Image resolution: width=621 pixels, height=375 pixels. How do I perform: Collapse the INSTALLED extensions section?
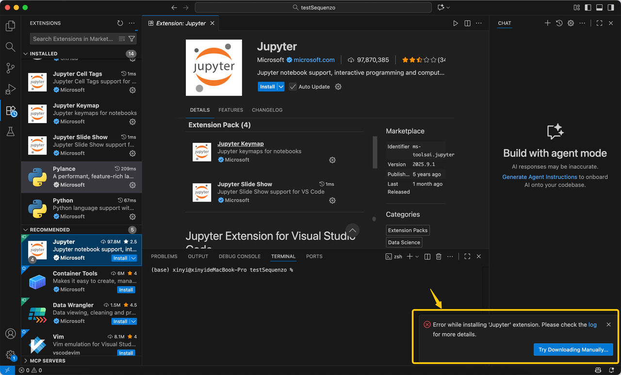pos(26,54)
